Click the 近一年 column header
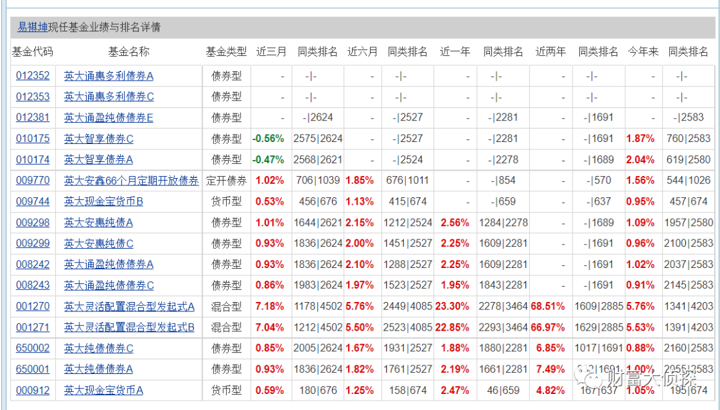The height and width of the screenshot is (410, 720). 455,52
